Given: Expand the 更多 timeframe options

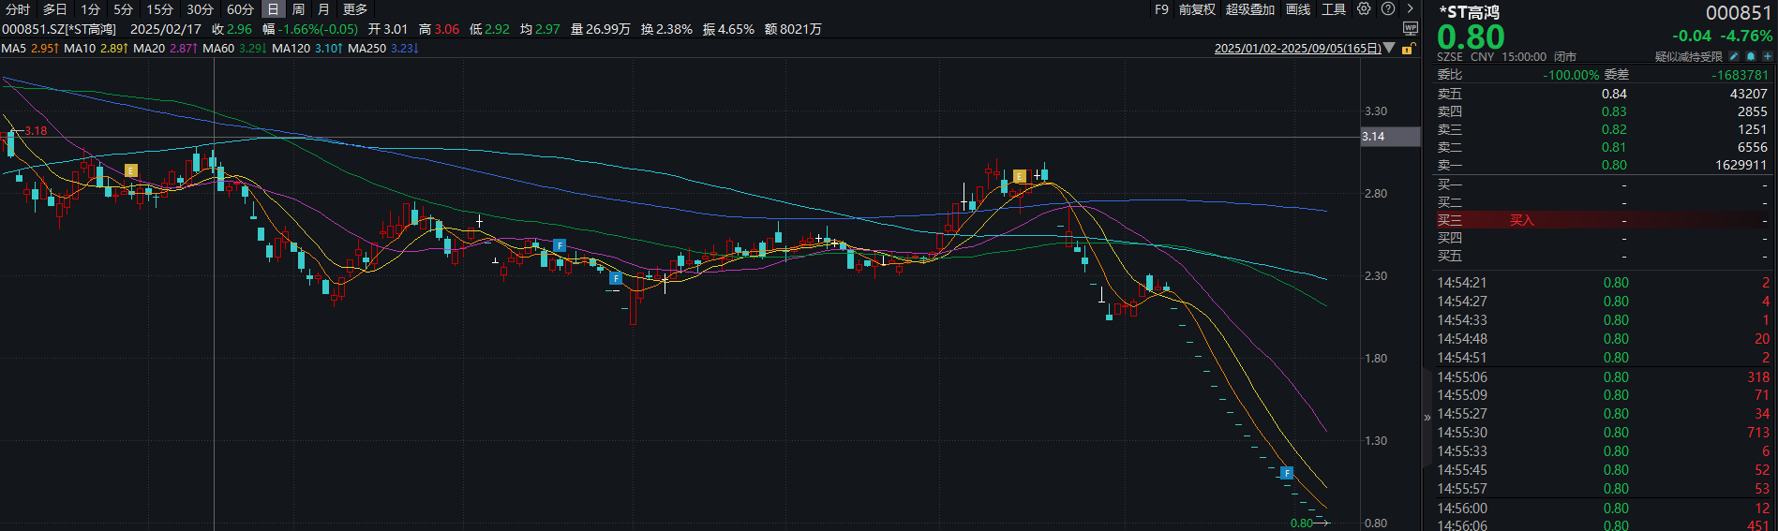Looking at the screenshot, I should click(x=354, y=9).
